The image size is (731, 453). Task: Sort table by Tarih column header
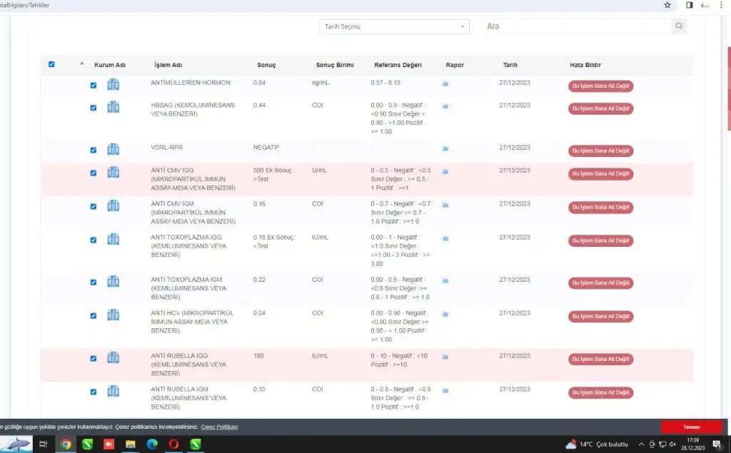[x=510, y=65]
